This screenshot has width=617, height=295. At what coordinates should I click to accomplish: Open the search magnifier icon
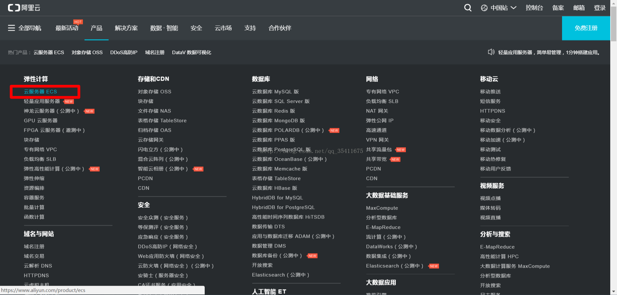pyautogui.click(x=468, y=8)
